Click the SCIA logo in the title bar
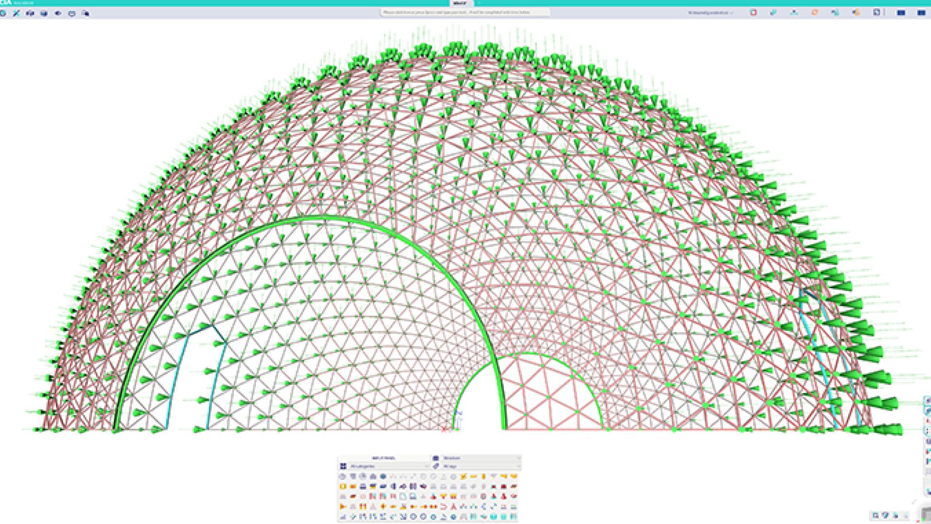The image size is (931, 524). pos(5,2)
